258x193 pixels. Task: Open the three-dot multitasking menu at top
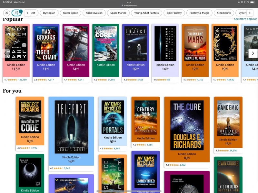[129, 2]
